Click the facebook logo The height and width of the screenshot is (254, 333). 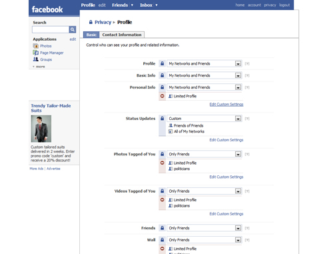[x=47, y=9]
